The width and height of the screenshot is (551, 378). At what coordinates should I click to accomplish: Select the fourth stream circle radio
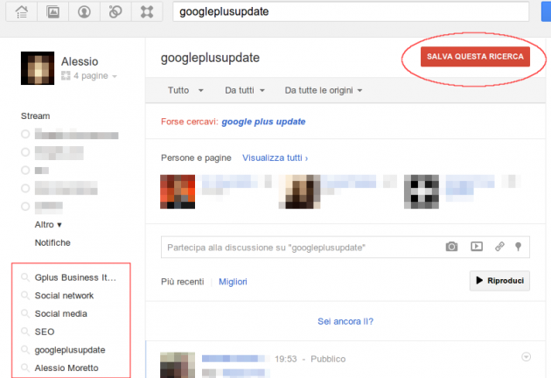pyautogui.click(x=25, y=188)
